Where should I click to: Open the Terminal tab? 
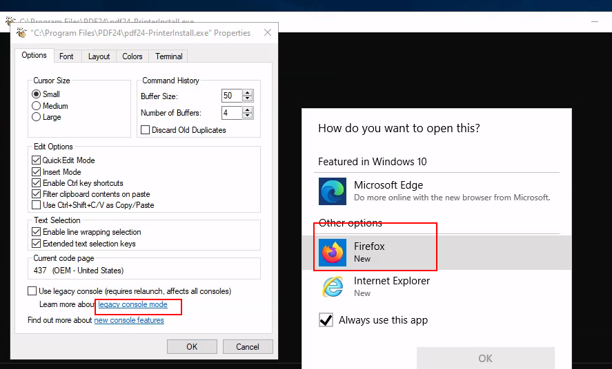[x=168, y=56]
